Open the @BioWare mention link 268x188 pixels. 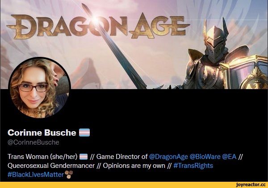point(205,157)
